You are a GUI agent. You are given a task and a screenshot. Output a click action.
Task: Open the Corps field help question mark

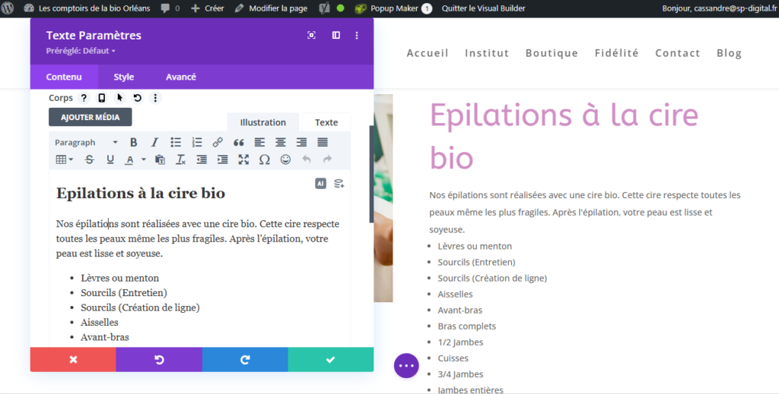[x=84, y=98]
